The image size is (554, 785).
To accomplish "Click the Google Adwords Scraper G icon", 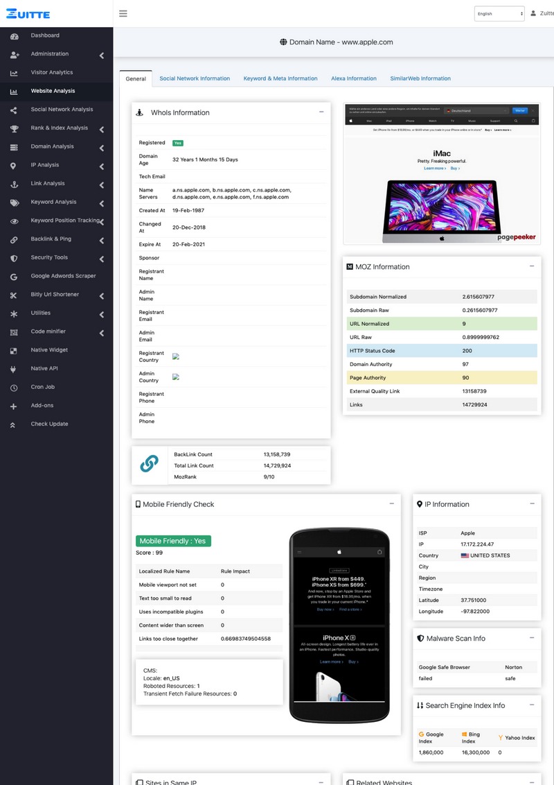I will pos(14,277).
